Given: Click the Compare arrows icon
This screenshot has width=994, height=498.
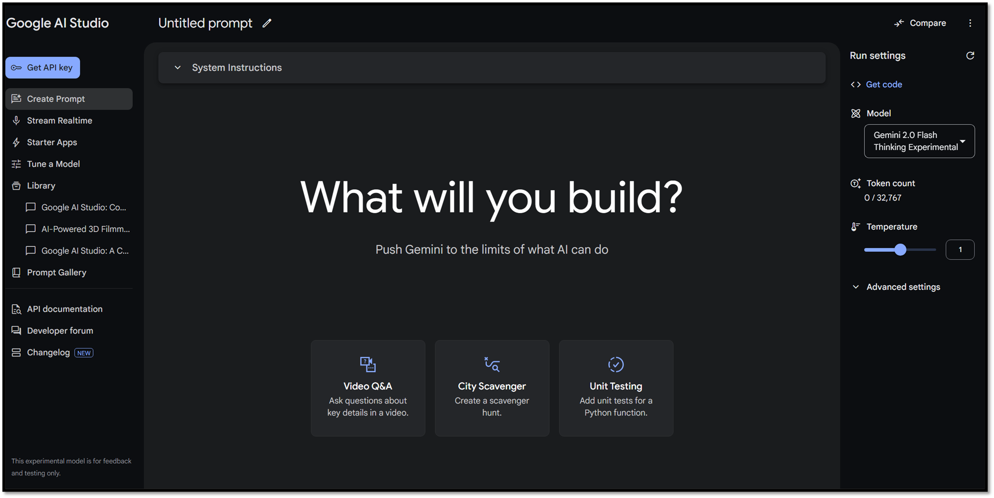Looking at the screenshot, I should point(899,23).
